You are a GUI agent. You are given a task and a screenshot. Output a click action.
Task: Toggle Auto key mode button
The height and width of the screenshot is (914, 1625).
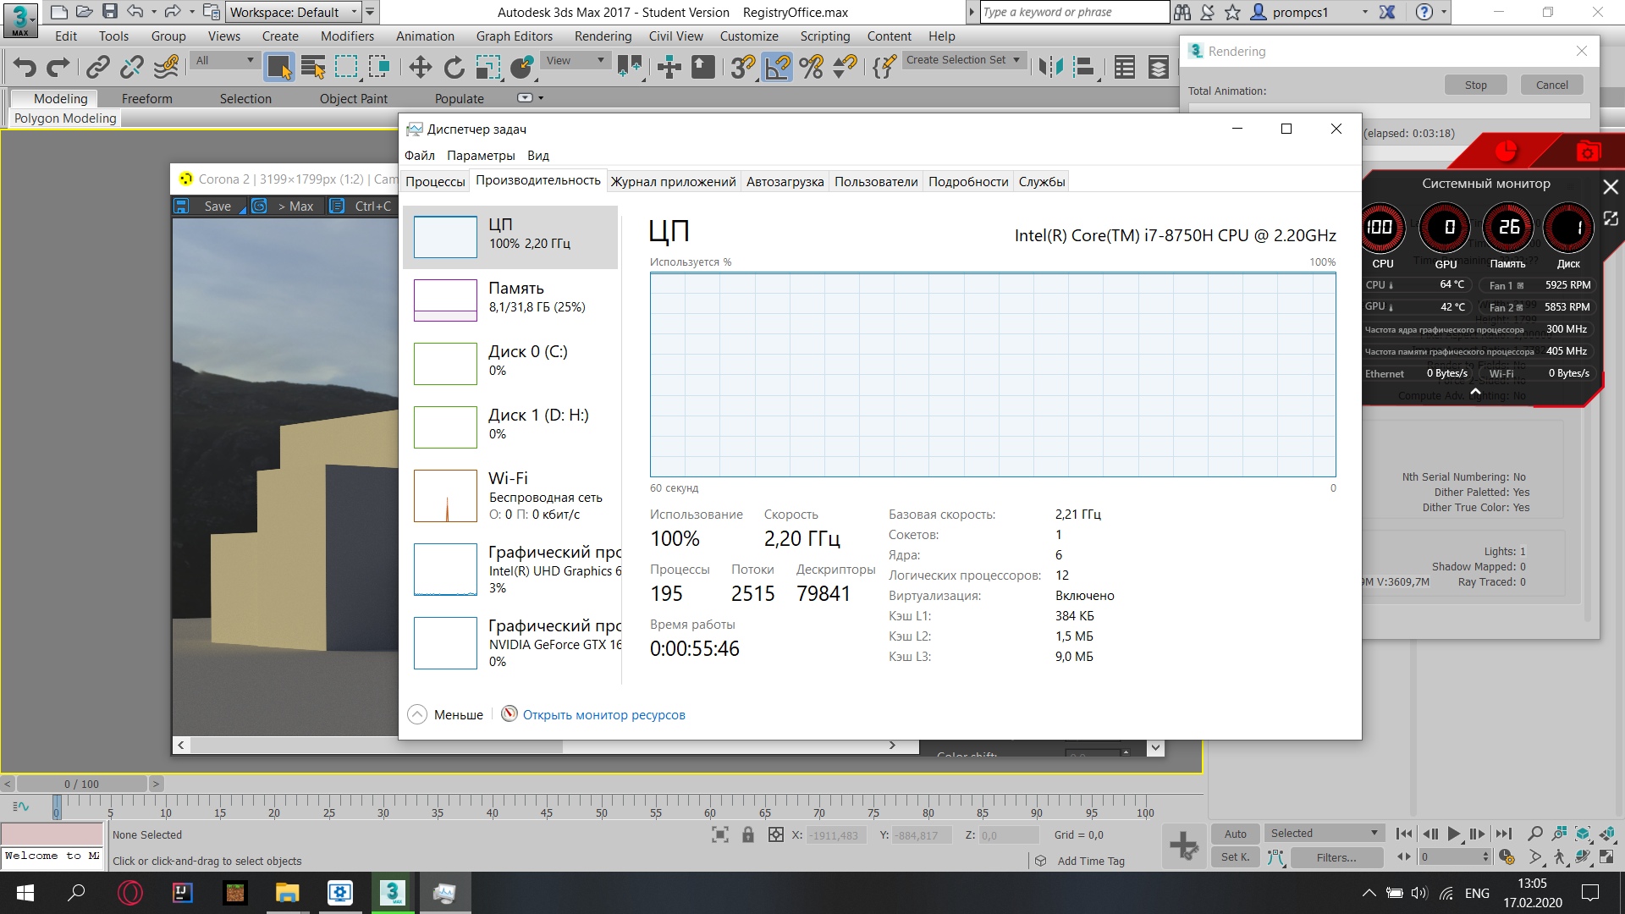point(1235,834)
